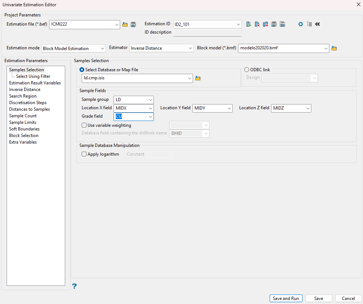
Task: Tick the Apply logarithm checkbox
Action: click(x=84, y=154)
